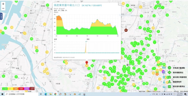Open File Explorer from taskbar
Screen dimensions: 188x96
pos(51,94)
